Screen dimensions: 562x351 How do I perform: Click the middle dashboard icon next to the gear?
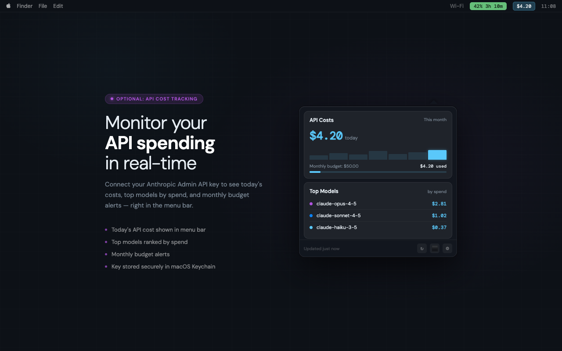(x=435, y=248)
